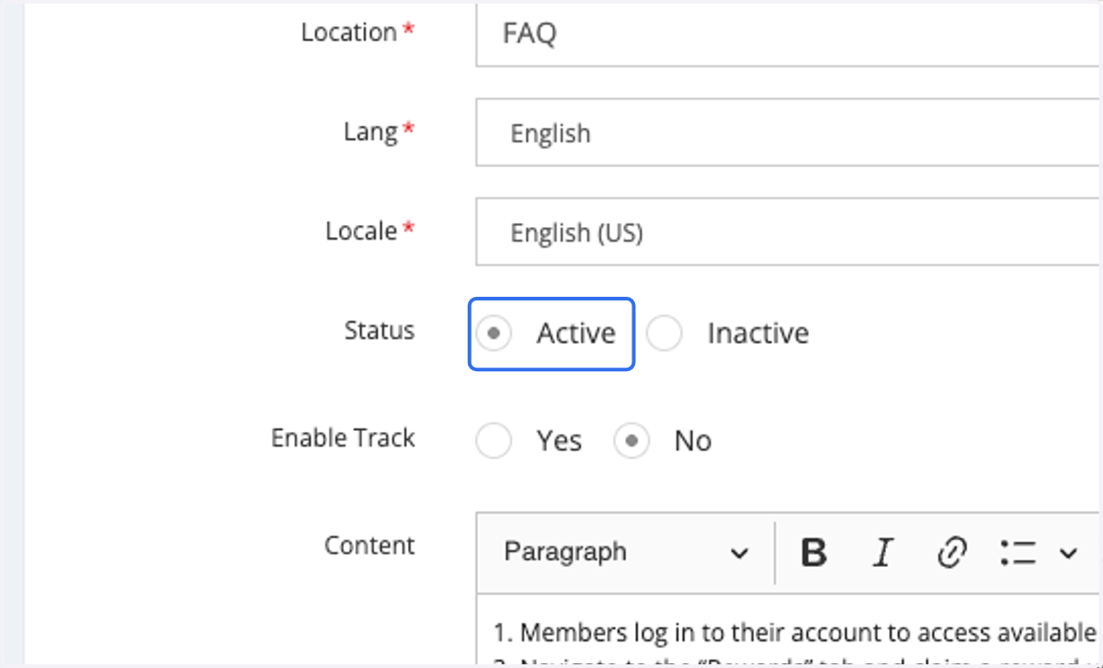Screen dimensions: 1103x668
Task: Click the Location field label
Action: [x=348, y=32]
